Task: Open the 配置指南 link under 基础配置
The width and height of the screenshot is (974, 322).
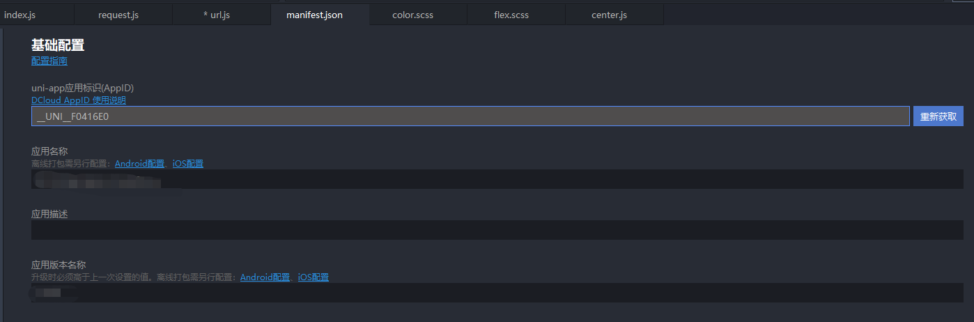Action: click(x=49, y=61)
